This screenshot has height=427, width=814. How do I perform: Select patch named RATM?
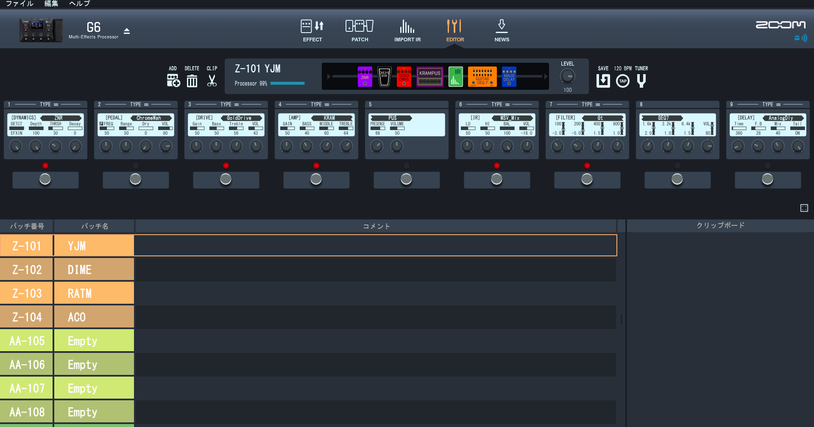[x=94, y=293]
